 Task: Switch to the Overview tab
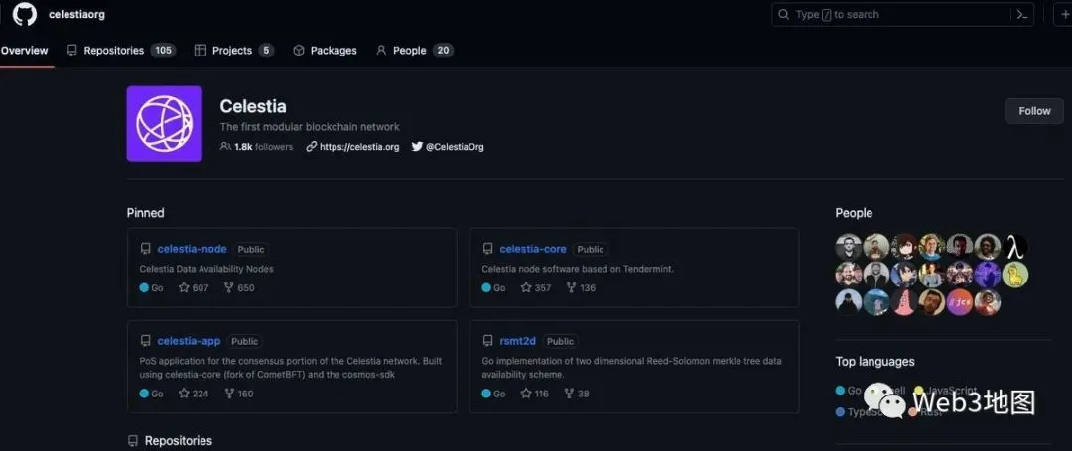(x=25, y=51)
